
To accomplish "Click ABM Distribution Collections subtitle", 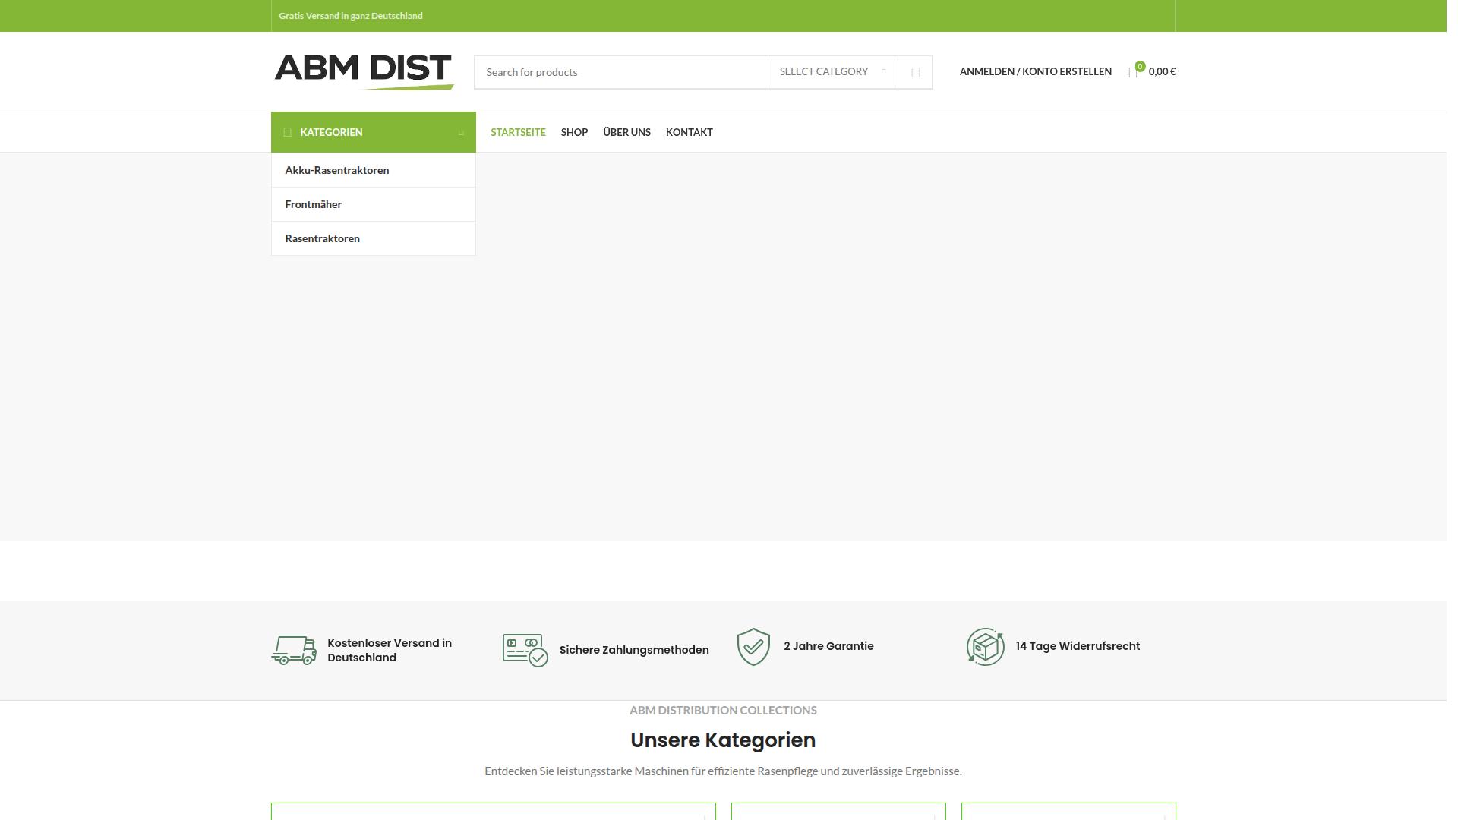I will [723, 711].
